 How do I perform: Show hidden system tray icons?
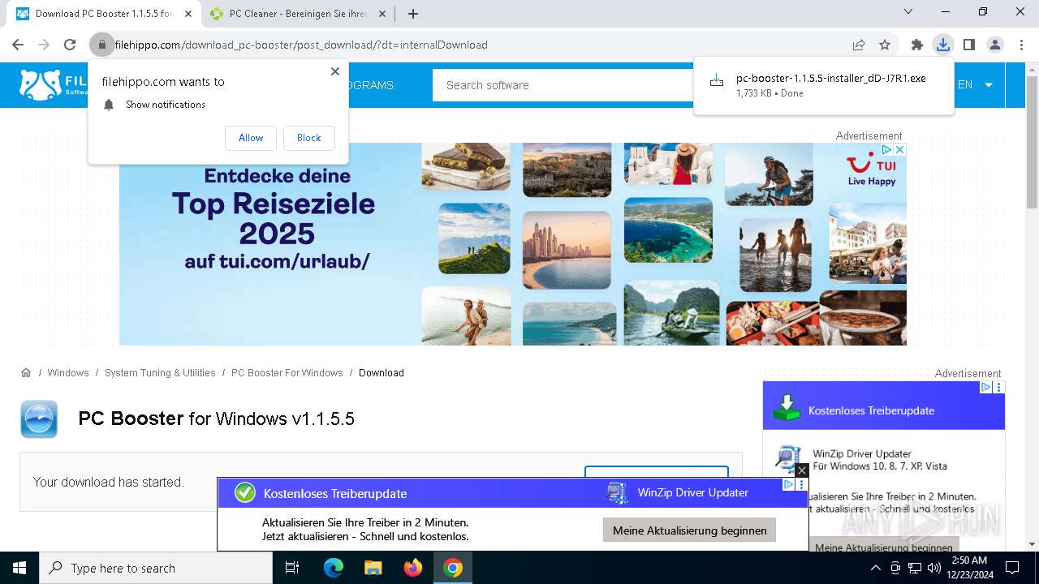coord(876,568)
